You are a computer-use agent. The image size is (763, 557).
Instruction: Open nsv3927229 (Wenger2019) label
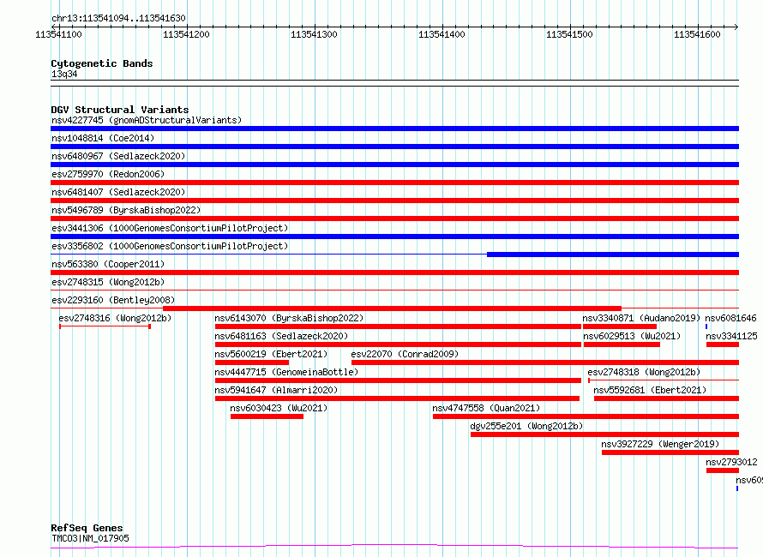pos(660,444)
